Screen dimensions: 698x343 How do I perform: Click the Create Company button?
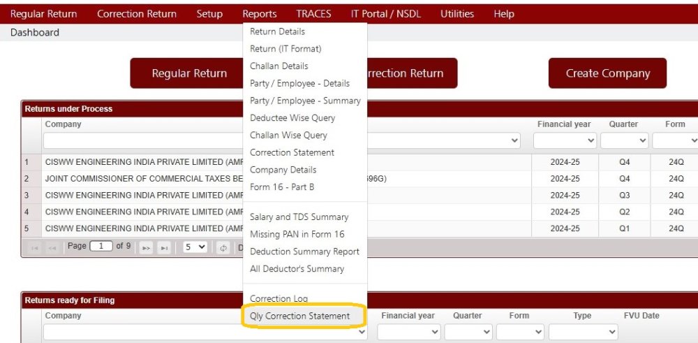[x=607, y=73]
